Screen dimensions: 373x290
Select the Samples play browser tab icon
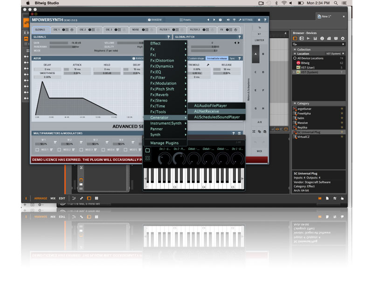pyautogui.click(x=309, y=39)
